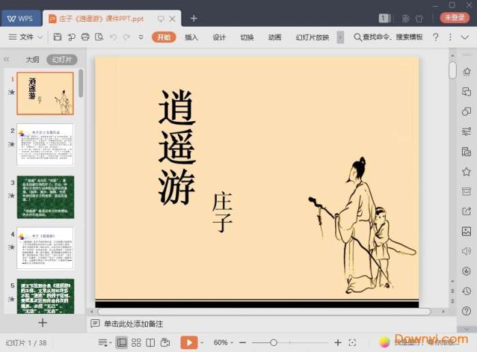Open the 60% zoom dropdown
Image resolution: width=477 pixels, height=352 pixels.
coord(224,342)
